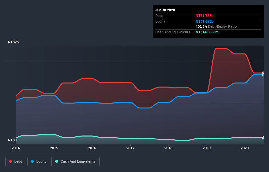Screen dimensions: 269x172
Task: Click the 2018 x-axis label
Action: click(x=168, y=148)
